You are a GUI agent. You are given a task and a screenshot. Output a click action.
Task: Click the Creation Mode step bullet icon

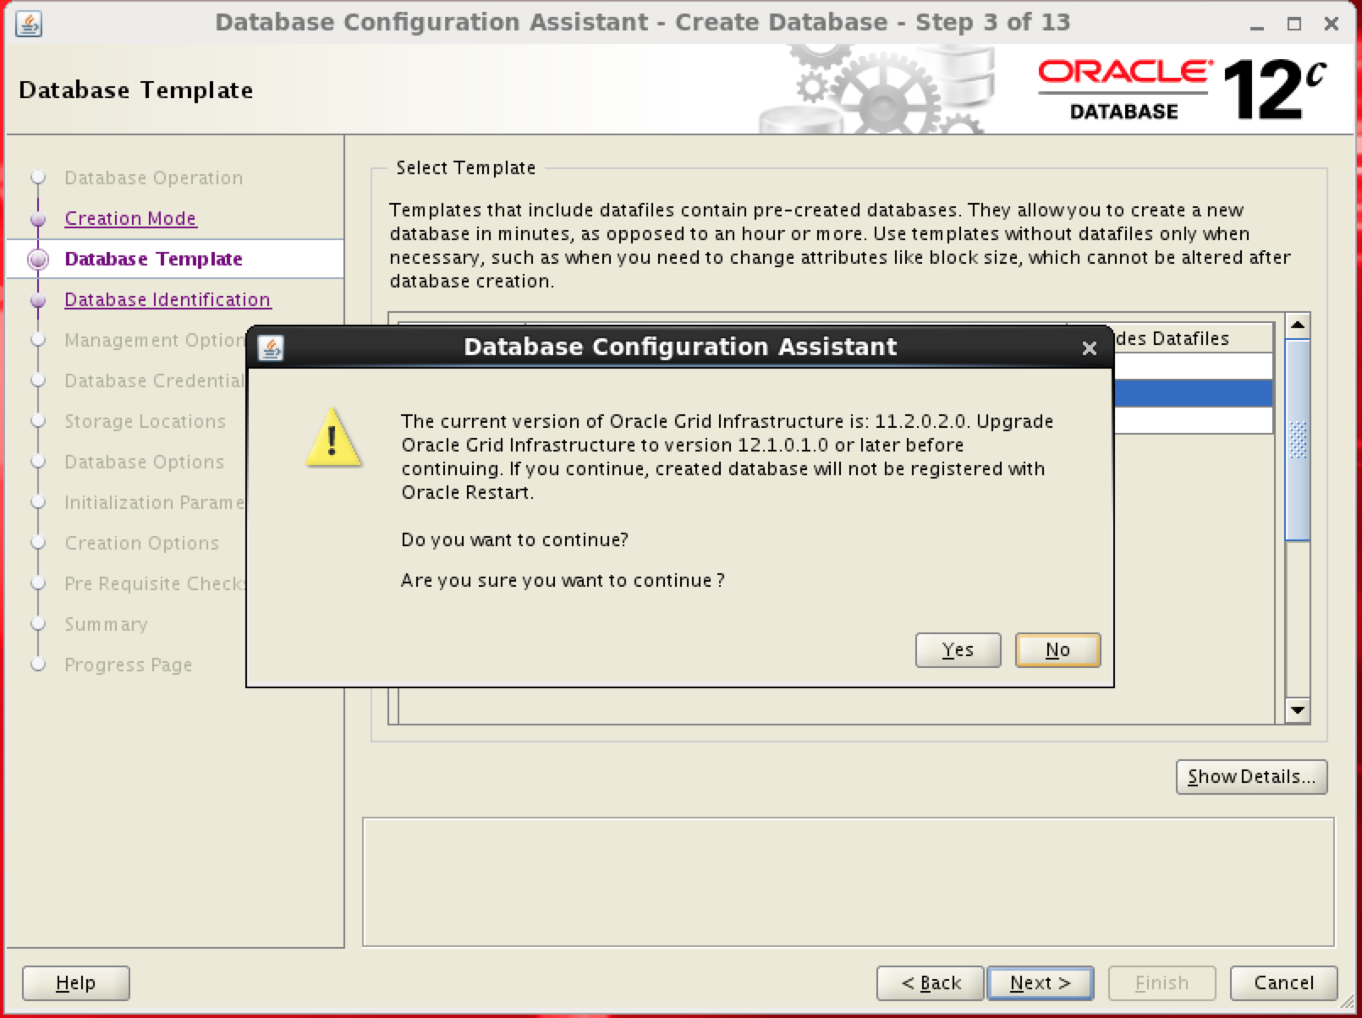pos(38,219)
